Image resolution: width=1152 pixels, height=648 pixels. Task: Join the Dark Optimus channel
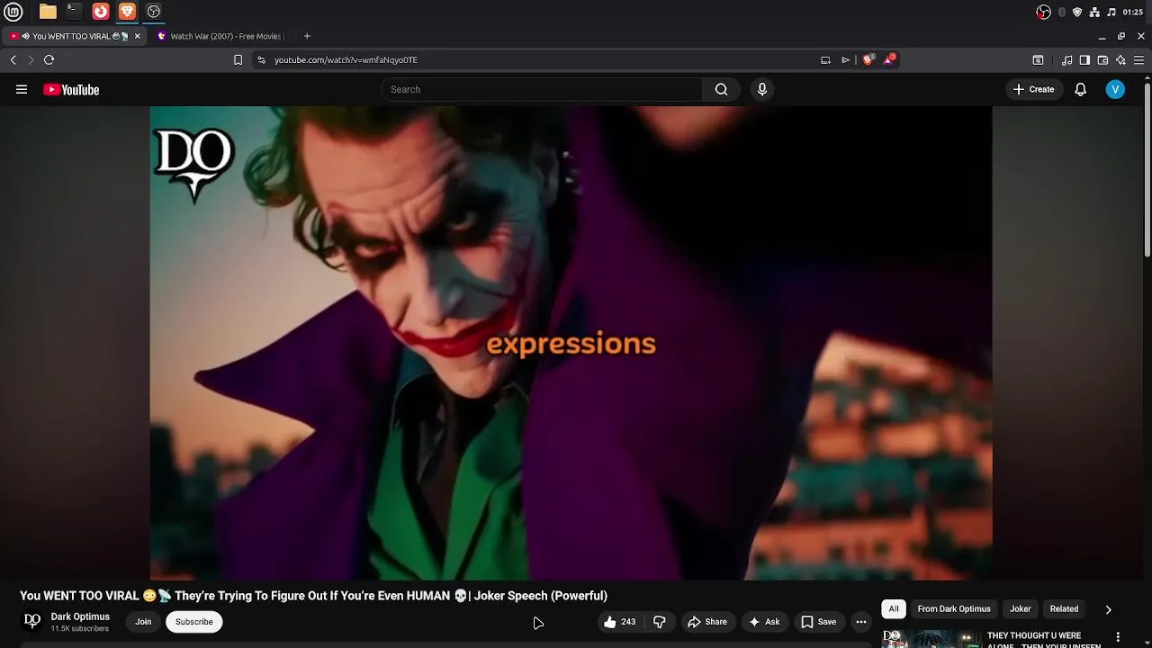pos(143,622)
